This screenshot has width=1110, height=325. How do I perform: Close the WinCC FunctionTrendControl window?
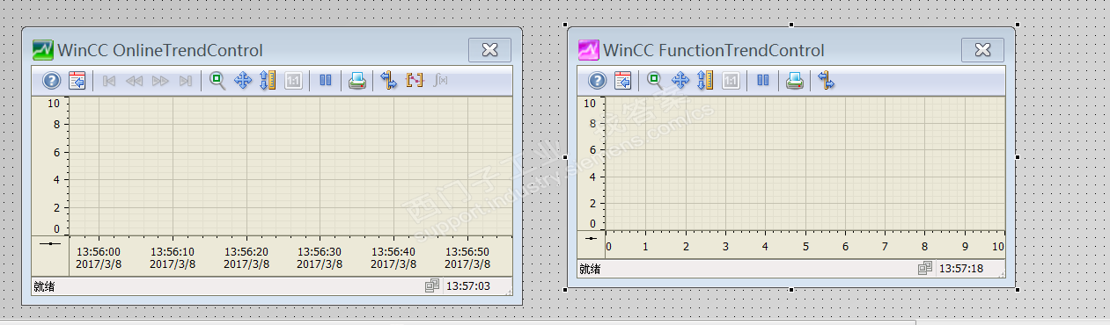(x=983, y=50)
